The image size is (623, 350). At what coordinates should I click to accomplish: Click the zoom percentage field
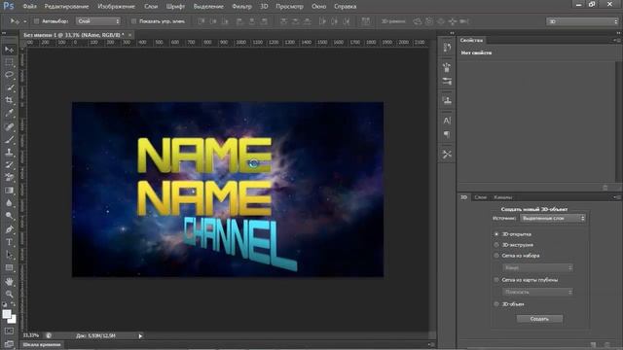[x=30, y=335]
